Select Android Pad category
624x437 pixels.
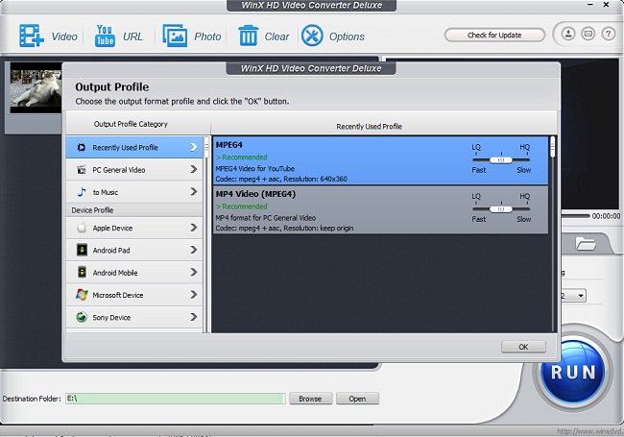(x=134, y=250)
